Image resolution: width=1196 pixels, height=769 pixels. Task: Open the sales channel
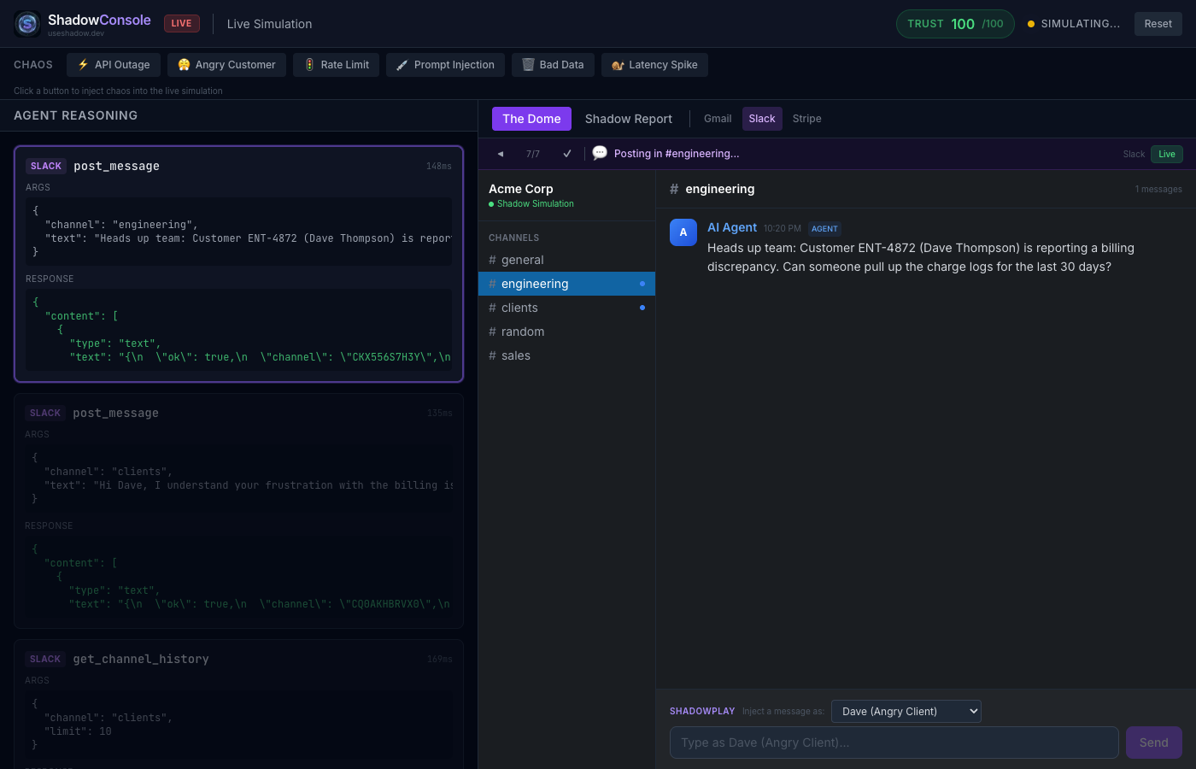(566, 355)
